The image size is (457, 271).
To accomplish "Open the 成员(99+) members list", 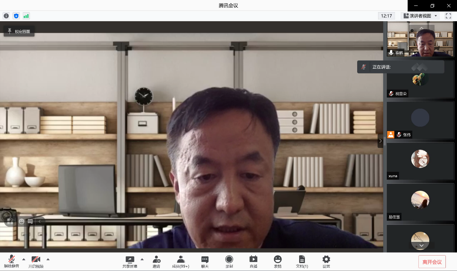I will [181, 262].
